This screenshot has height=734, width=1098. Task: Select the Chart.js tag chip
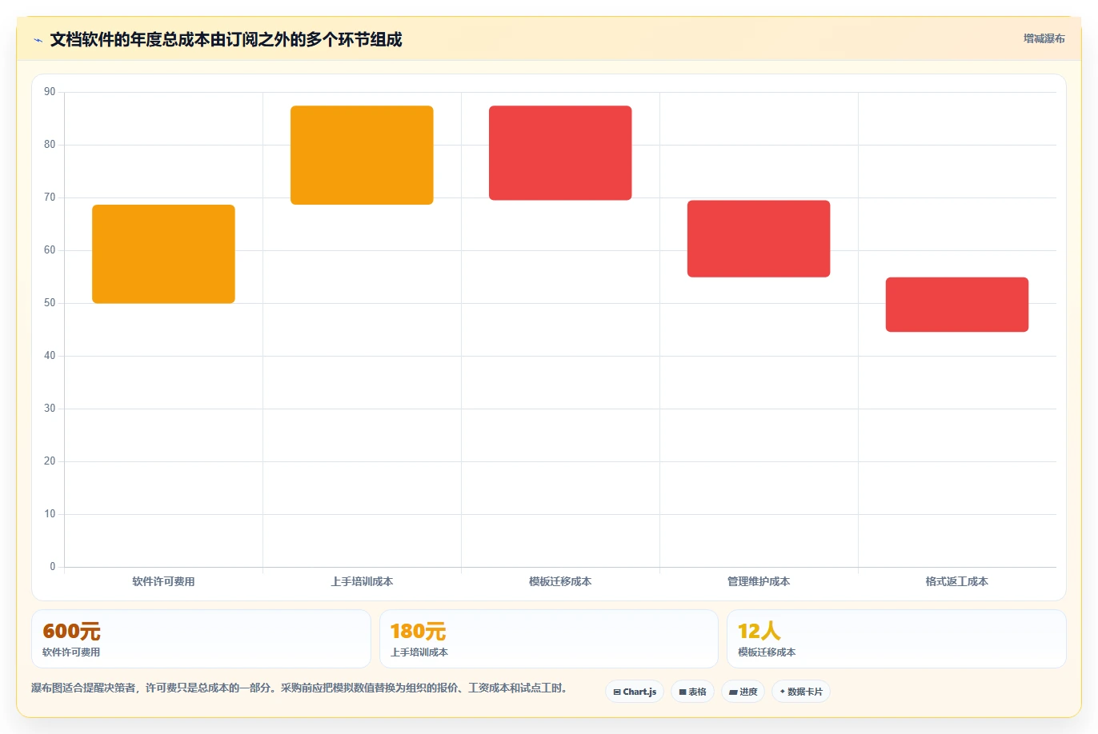tap(635, 692)
